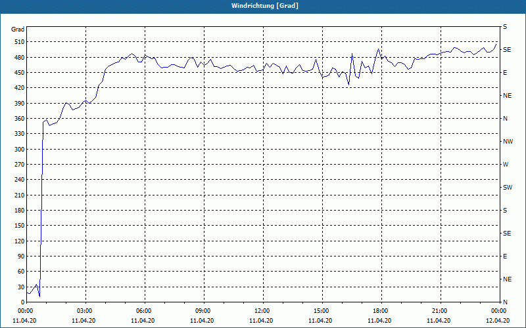Select the 360 y-axis label

(20, 119)
